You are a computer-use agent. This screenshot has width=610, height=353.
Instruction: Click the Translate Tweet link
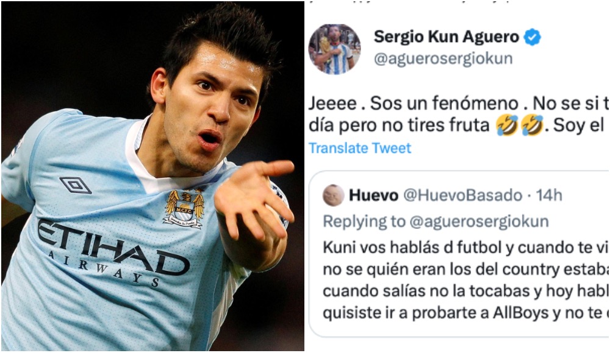360,148
